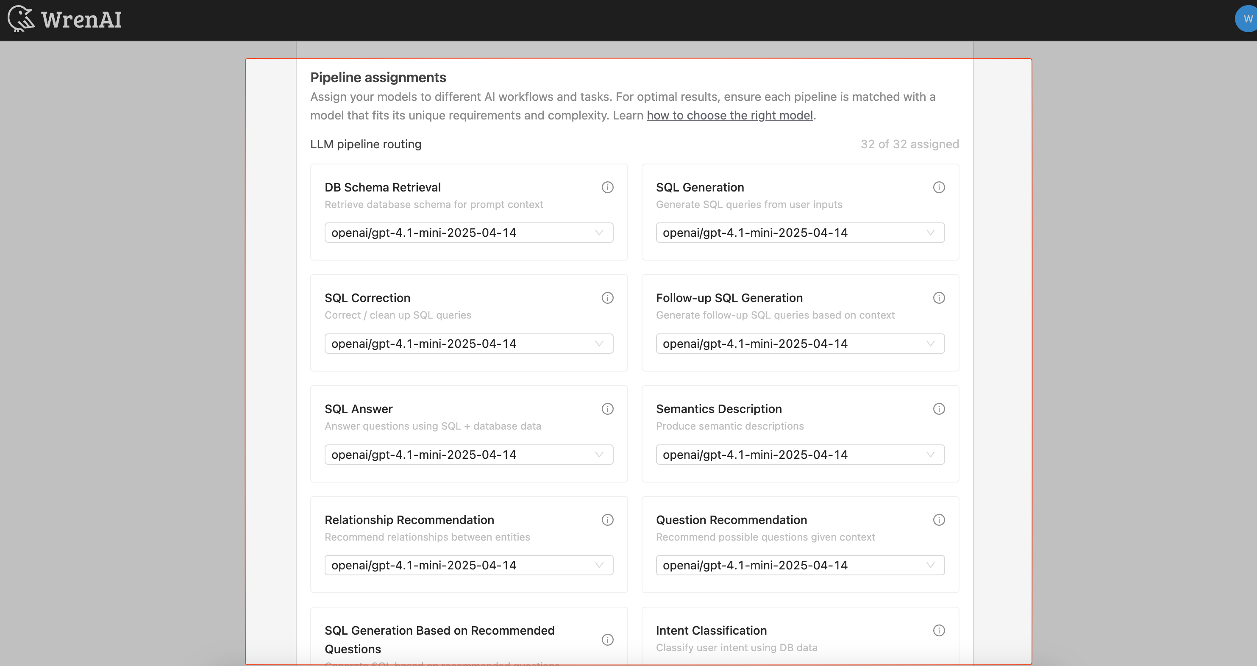Image resolution: width=1257 pixels, height=666 pixels.
Task: Click the info icon next to DB Schema Retrieval
Action: tap(607, 187)
